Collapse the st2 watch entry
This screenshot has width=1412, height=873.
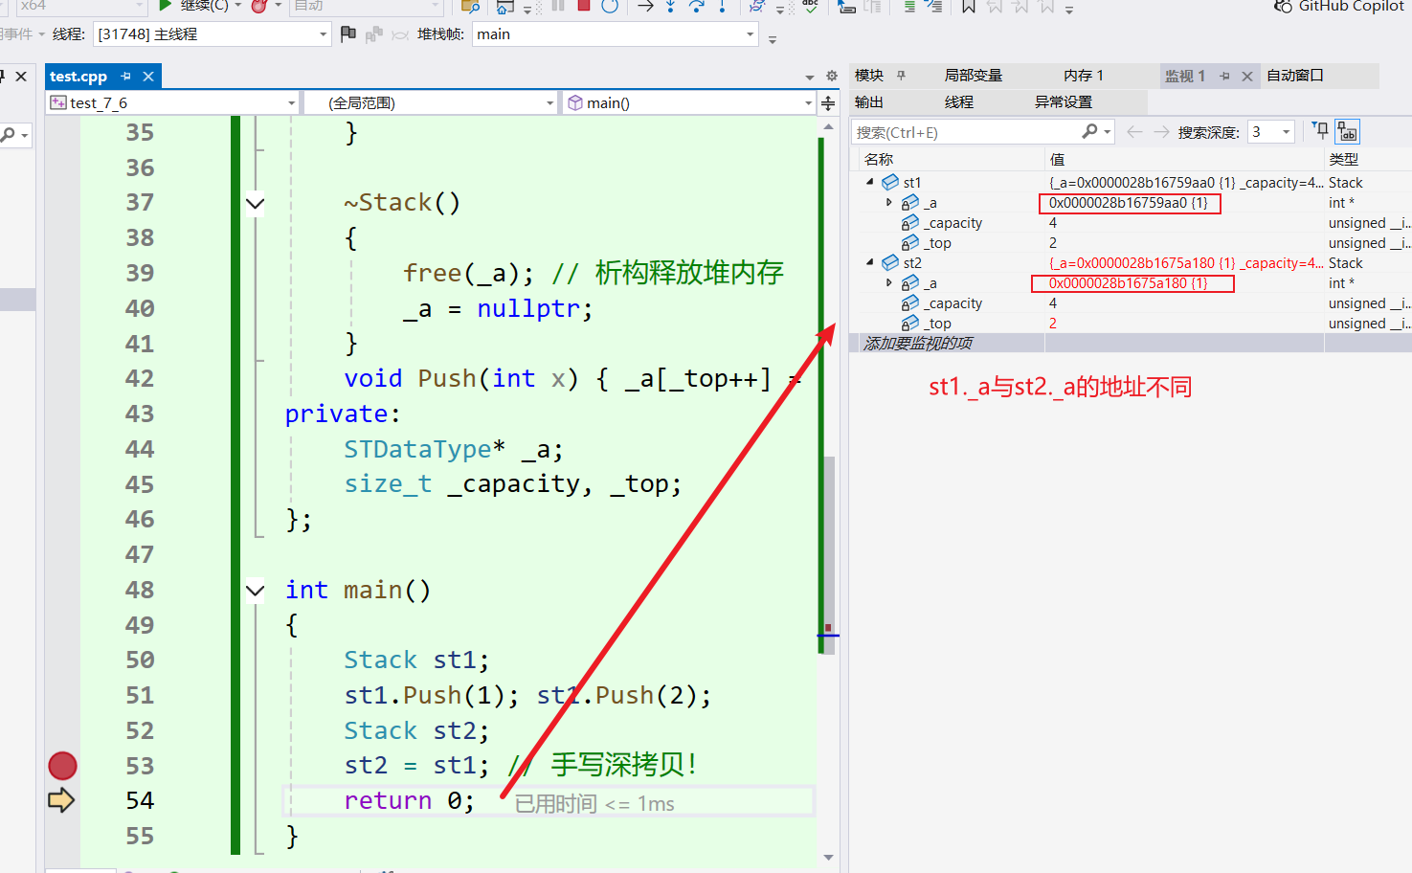(870, 262)
